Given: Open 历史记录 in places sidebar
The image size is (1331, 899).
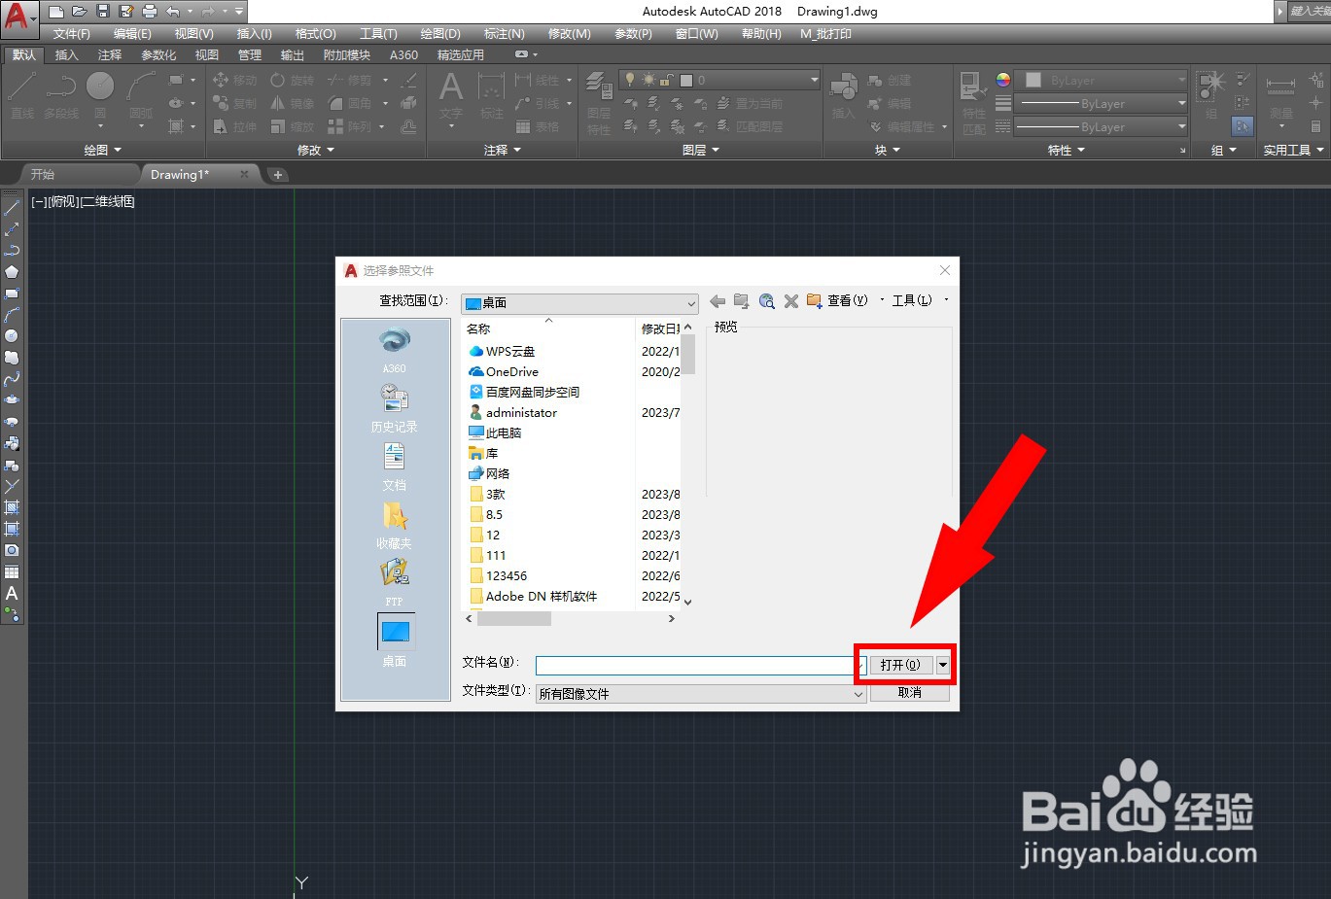Looking at the screenshot, I should pyautogui.click(x=395, y=408).
